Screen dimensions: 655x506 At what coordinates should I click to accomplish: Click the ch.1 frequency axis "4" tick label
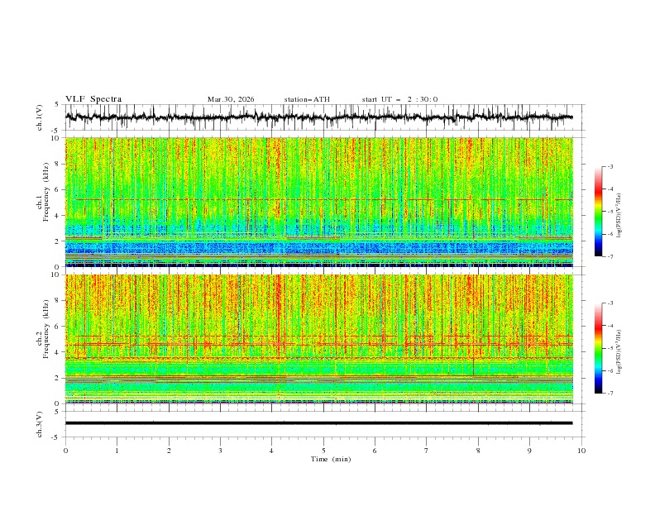point(57,216)
